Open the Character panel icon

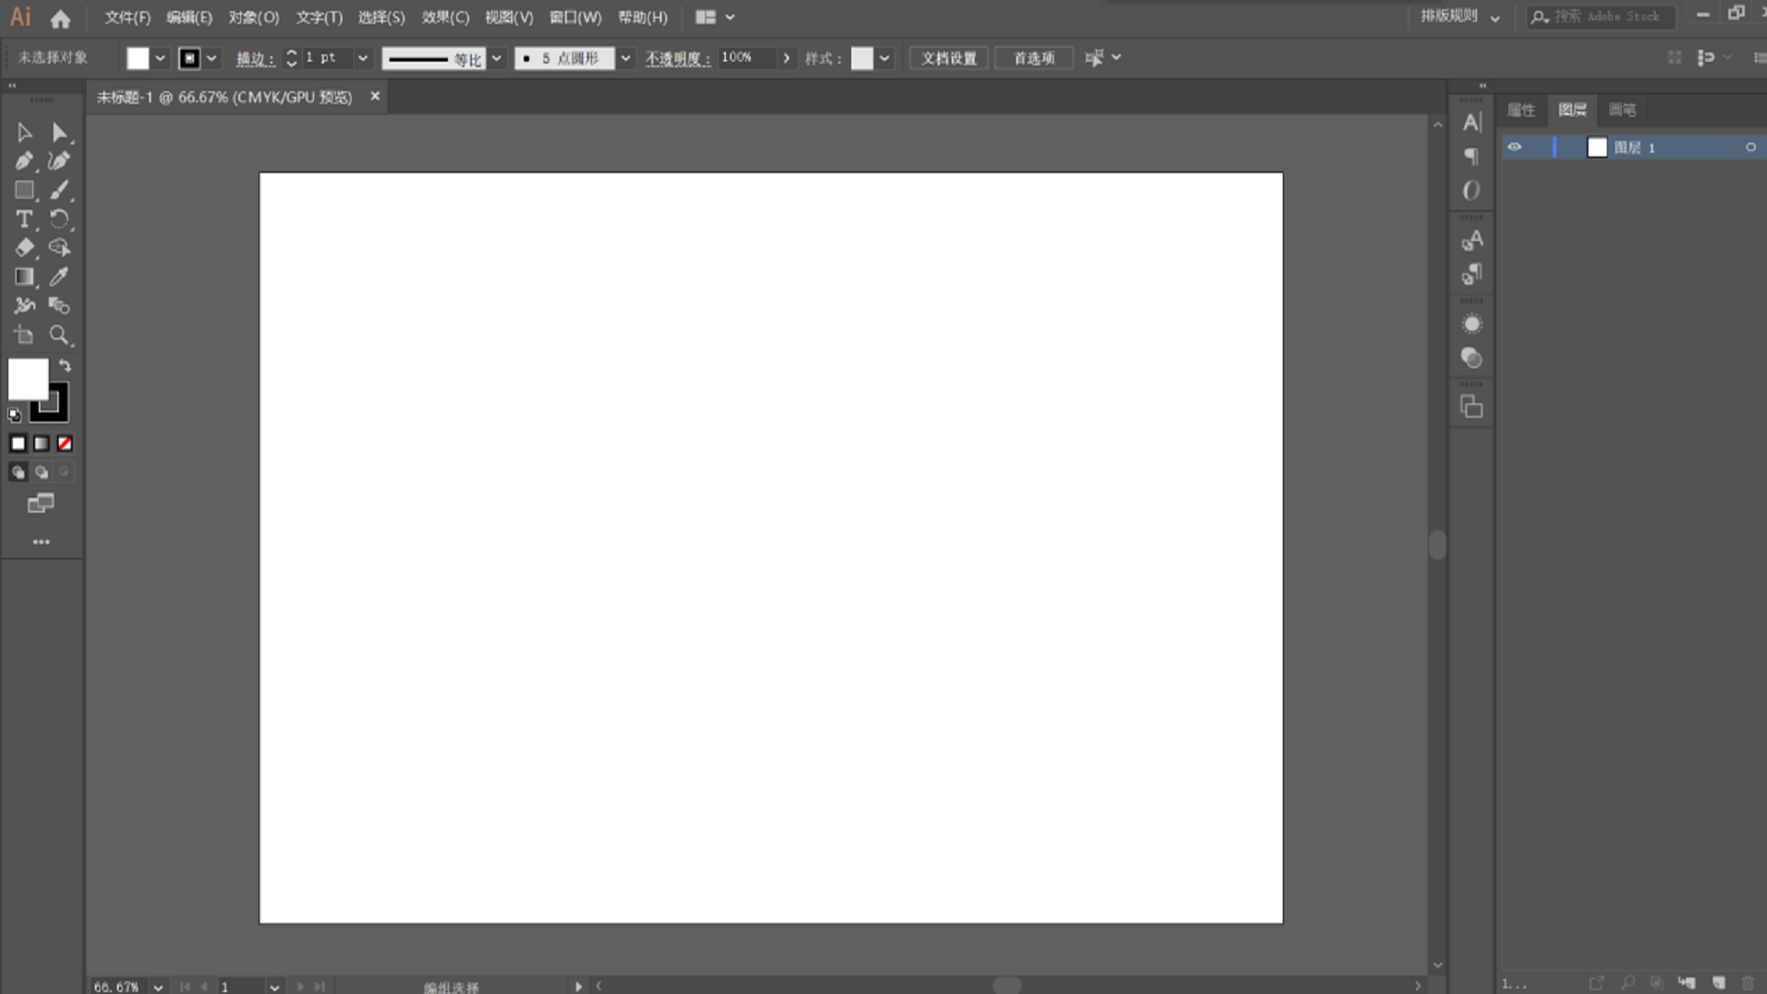1472,122
